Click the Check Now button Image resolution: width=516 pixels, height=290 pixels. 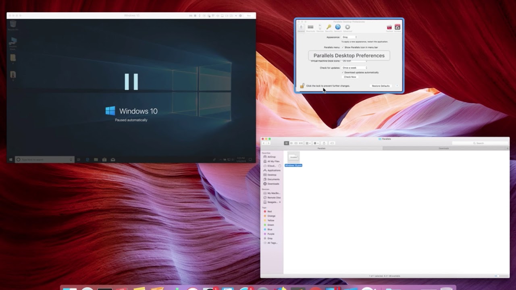click(350, 77)
